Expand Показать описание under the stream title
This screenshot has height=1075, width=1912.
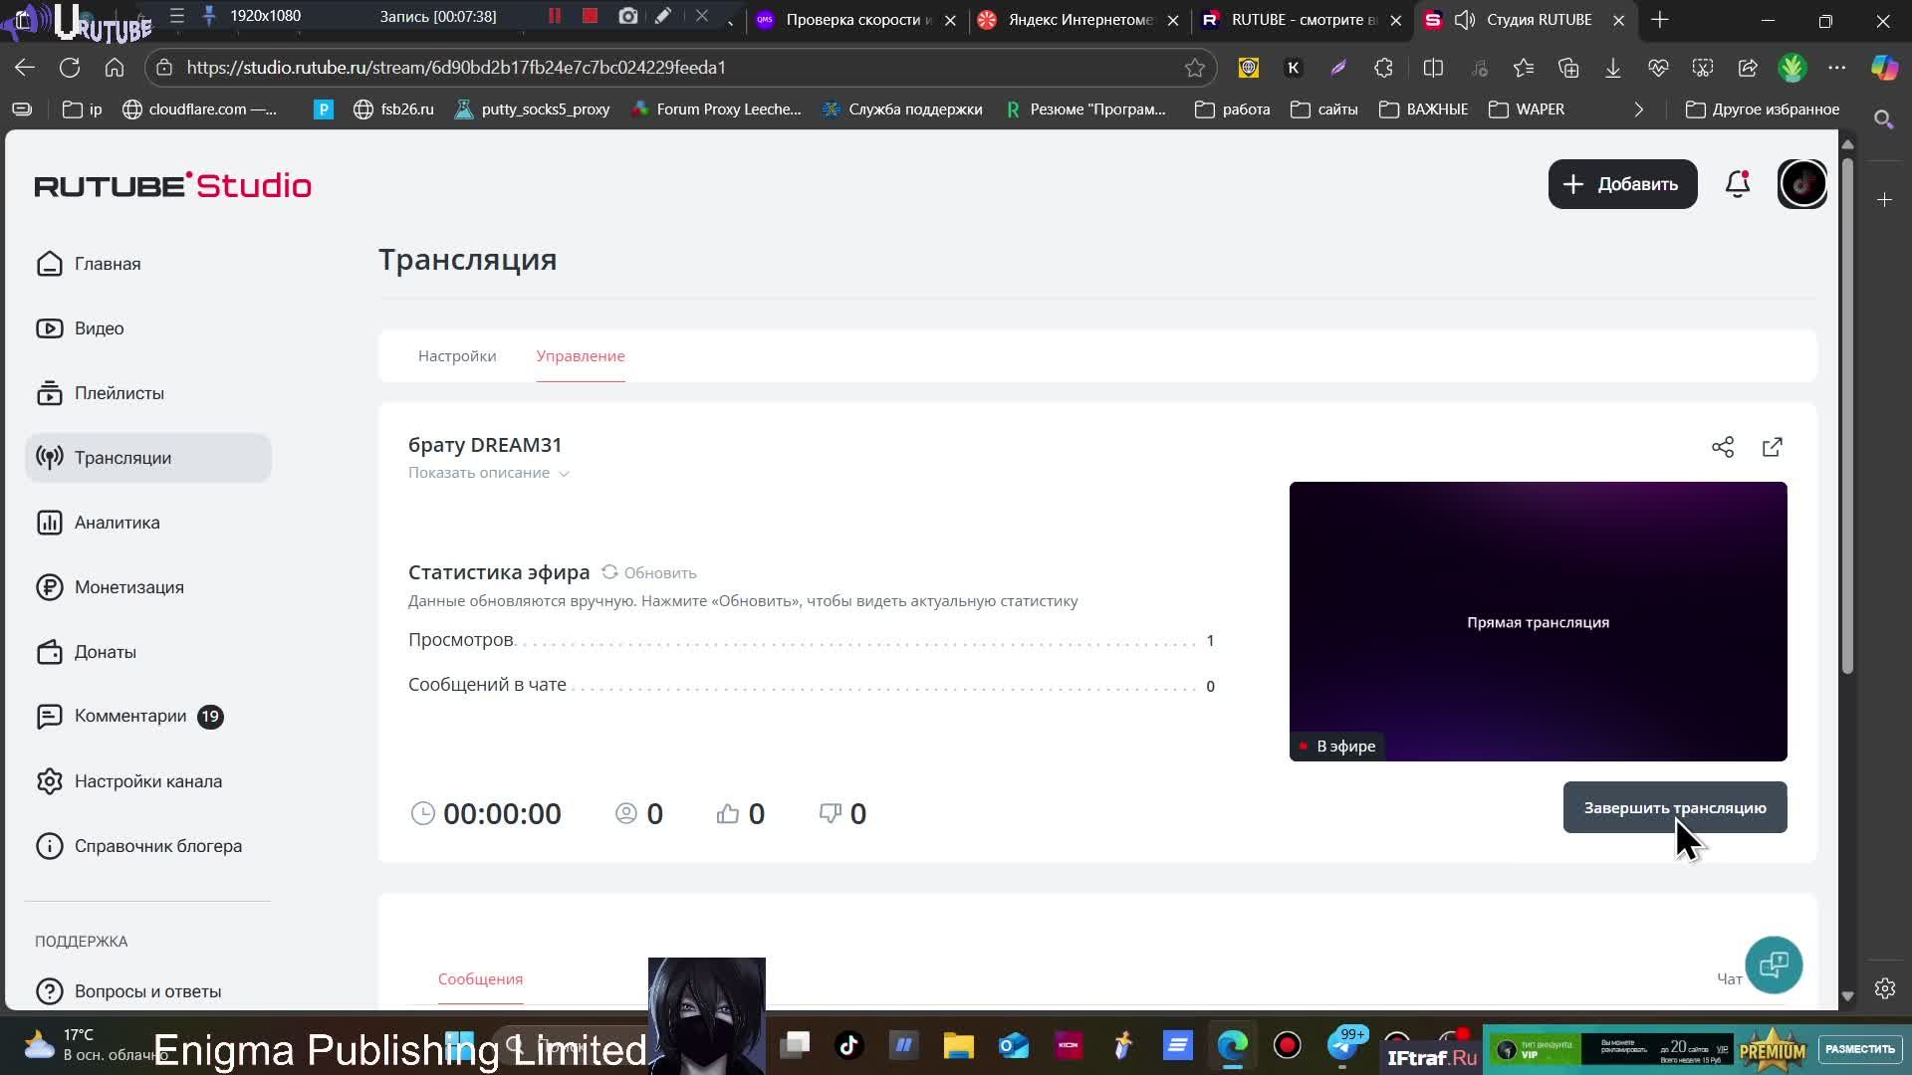pyautogui.click(x=488, y=473)
